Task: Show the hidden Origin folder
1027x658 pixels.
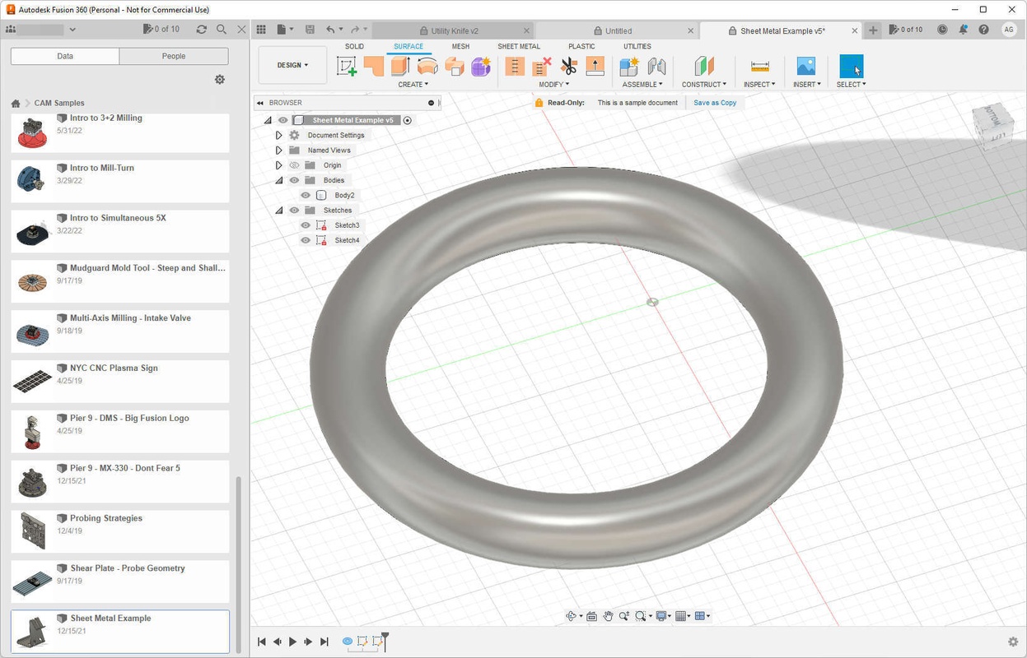Action: click(x=294, y=165)
